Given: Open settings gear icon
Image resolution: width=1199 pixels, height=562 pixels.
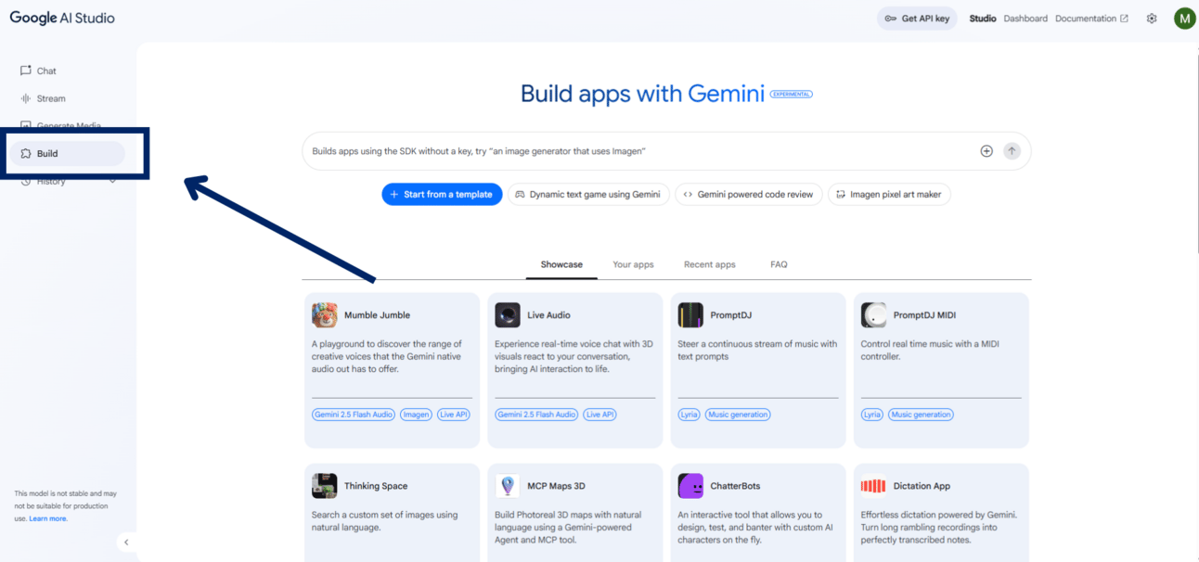Looking at the screenshot, I should [1152, 19].
